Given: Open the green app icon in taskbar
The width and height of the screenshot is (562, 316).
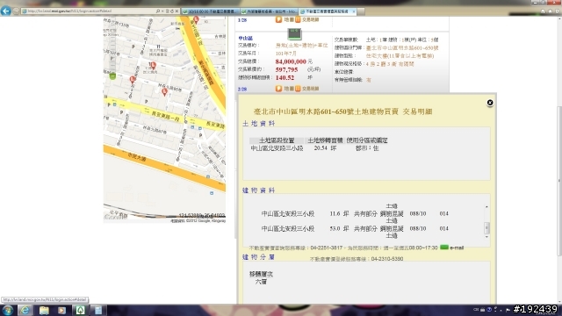Looking at the screenshot, I should pos(80,310).
